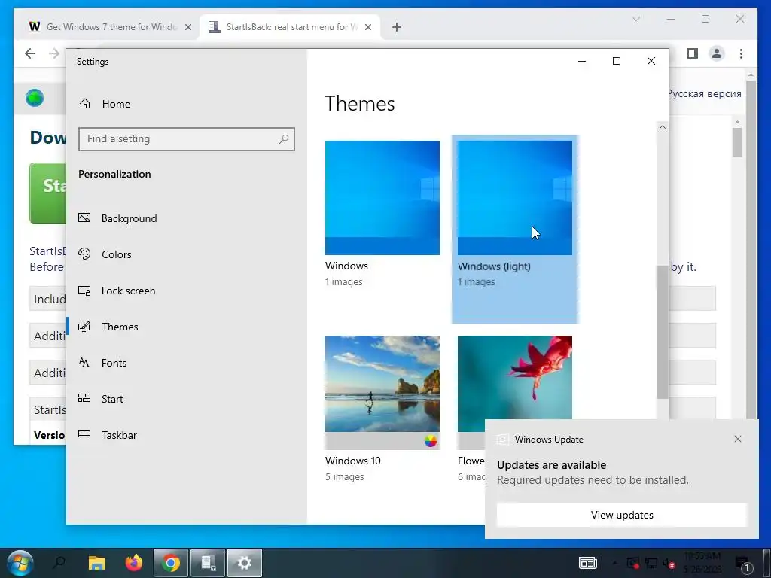Show hidden tray icons arrow
Image resolution: width=771 pixels, height=578 pixels.
click(x=615, y=563)
